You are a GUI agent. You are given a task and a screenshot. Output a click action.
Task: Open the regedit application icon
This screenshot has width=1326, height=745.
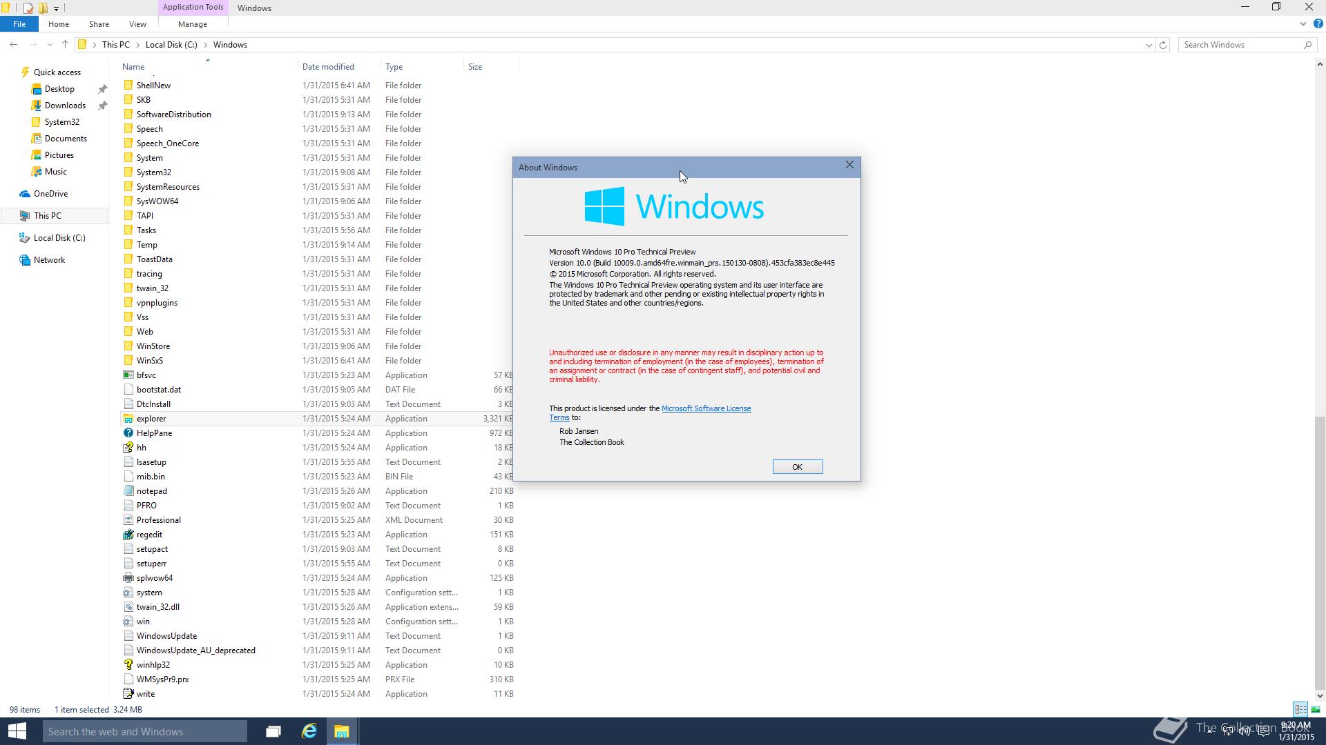pyautogui.click(x=128, y=535)
